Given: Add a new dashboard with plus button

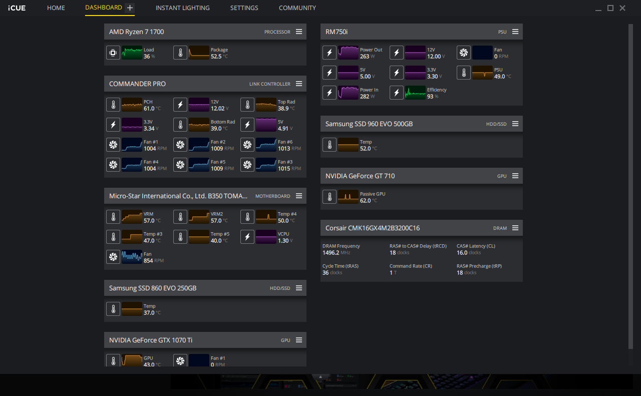Looking at the screenshot, I should pos(130,8).
